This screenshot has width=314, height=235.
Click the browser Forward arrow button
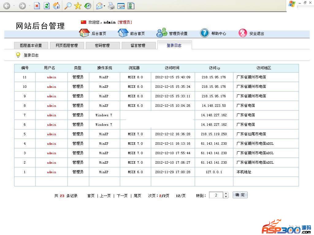coord(22,6)
